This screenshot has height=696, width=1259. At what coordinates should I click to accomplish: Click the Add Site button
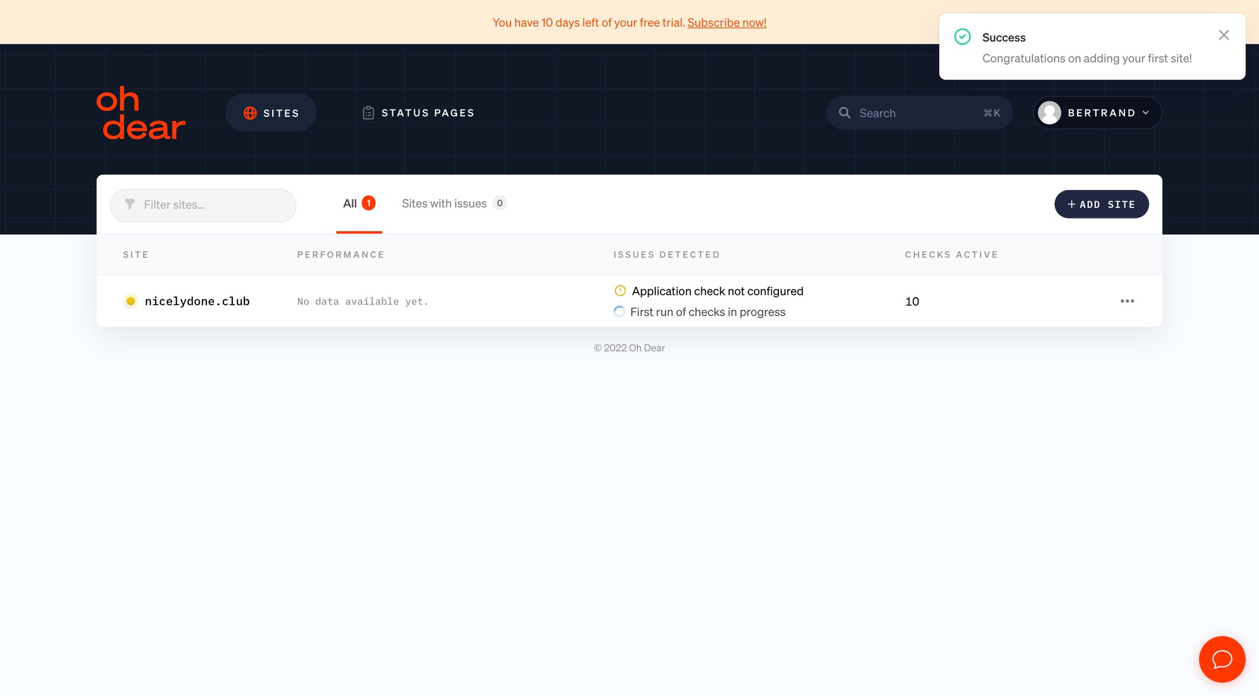[x=1102, y=204]
